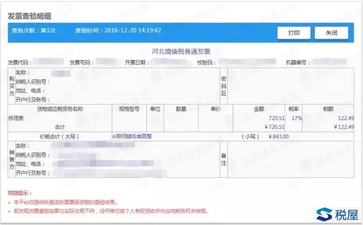The height and width of the screenshot is (225, 363).
Task: Click the 查验时间 timestamp in blue bar
Action: pos(118,30)
